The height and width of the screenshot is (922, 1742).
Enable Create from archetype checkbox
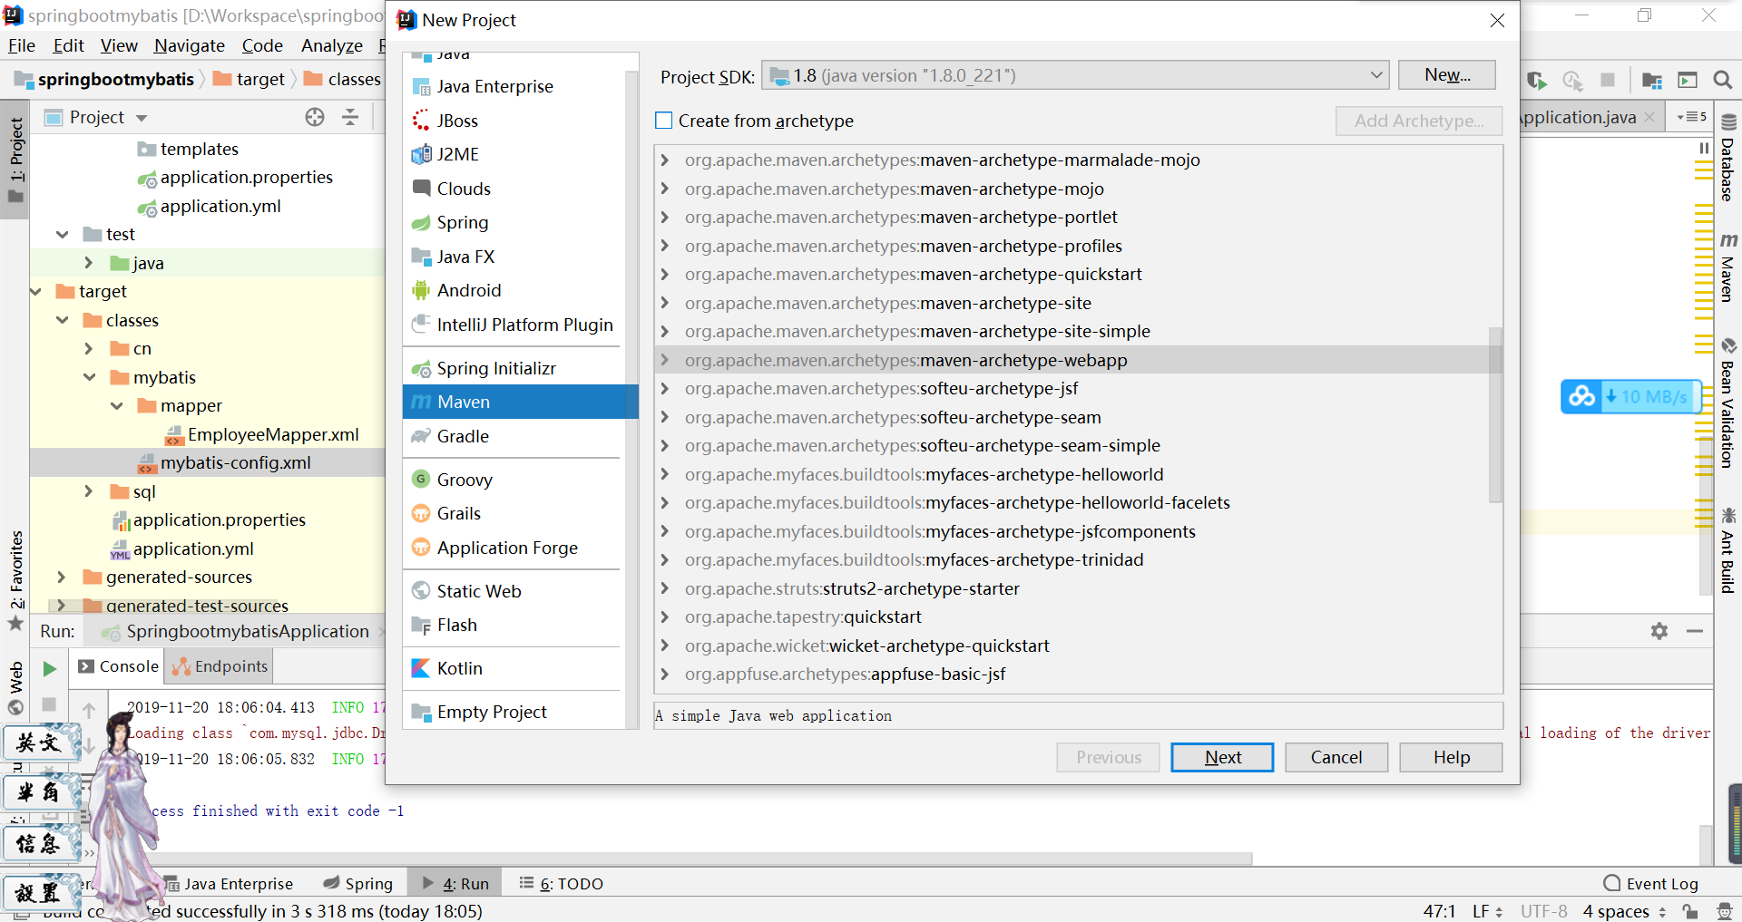click(x=664, y=121)
